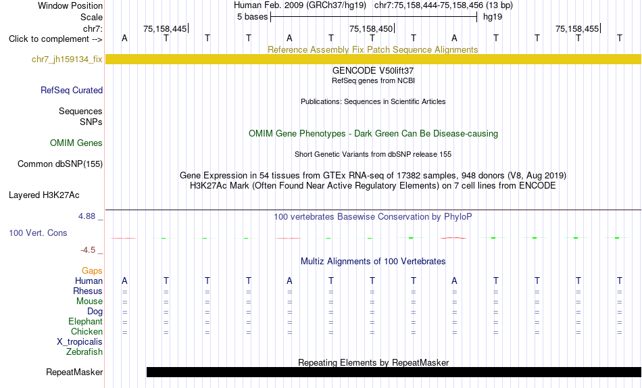Click the Chicken species label
The height and width of the screenshot is (388, 642).
click(x=87, y=331)
